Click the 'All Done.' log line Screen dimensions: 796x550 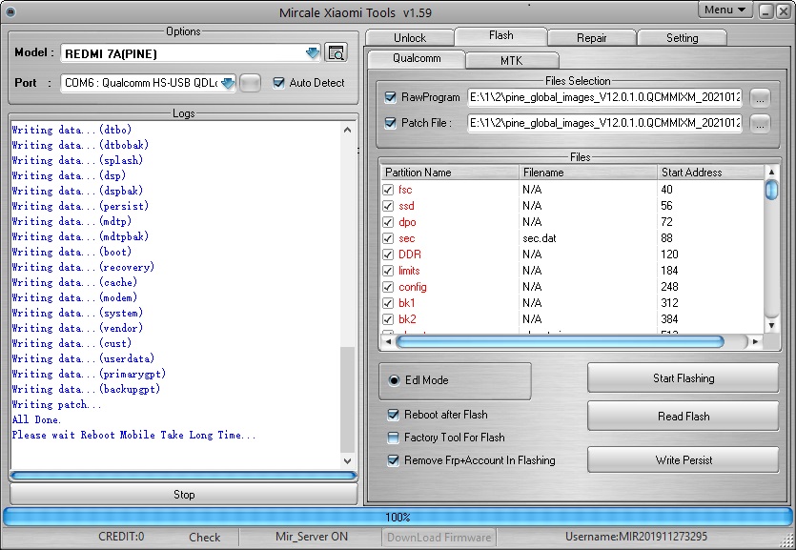click(36, 419)
